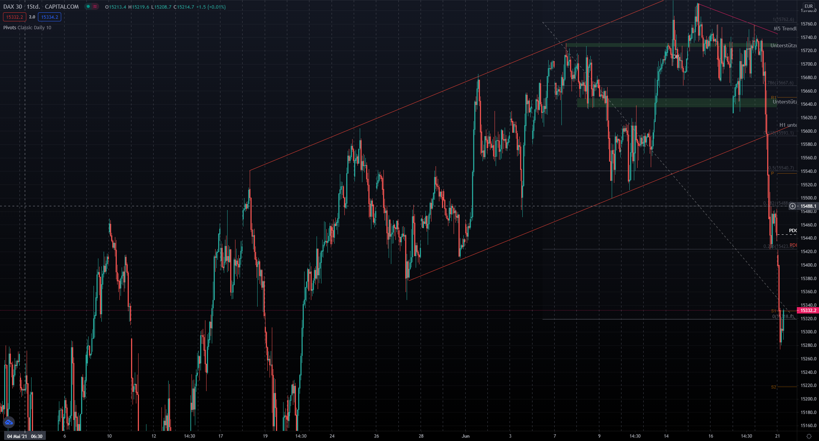Open the EUR currency dropdown
The height and width of the screenshot is (441, 819).
pyautogui.click(x=808, y=6)
